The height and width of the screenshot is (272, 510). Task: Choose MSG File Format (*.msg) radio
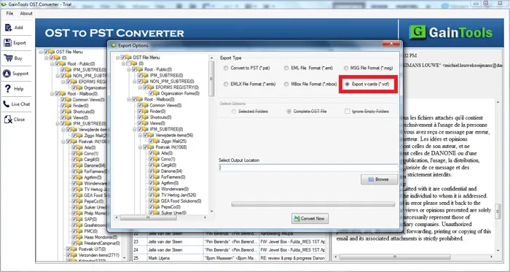click(x=346, y=69)
